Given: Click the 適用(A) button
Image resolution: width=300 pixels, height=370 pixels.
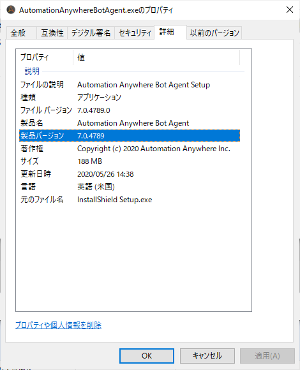Looking at the screenshot, I should tap(267, 356).
